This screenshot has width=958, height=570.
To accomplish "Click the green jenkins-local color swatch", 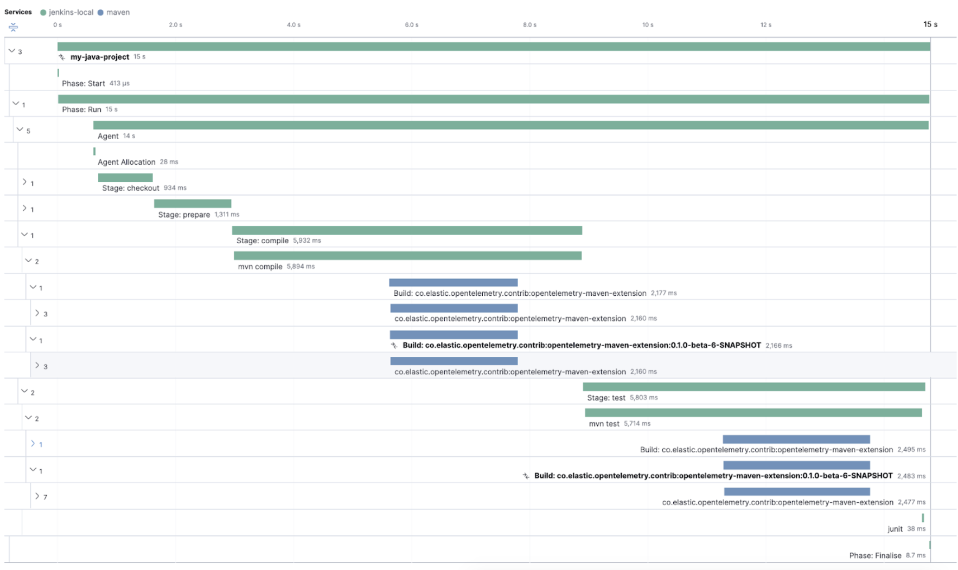I will point(43,12).
